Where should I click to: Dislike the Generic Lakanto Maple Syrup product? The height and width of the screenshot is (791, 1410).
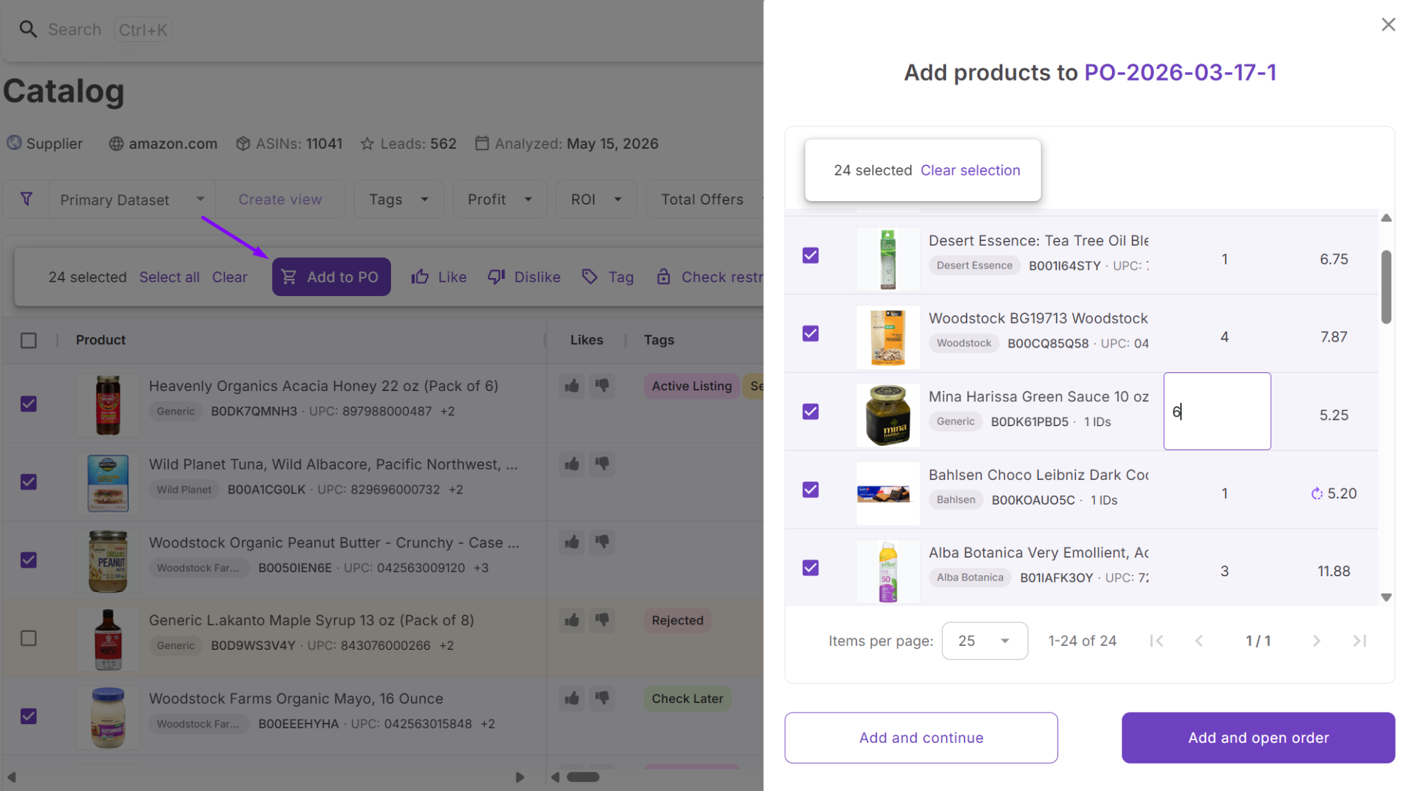[x=602, y=620]
